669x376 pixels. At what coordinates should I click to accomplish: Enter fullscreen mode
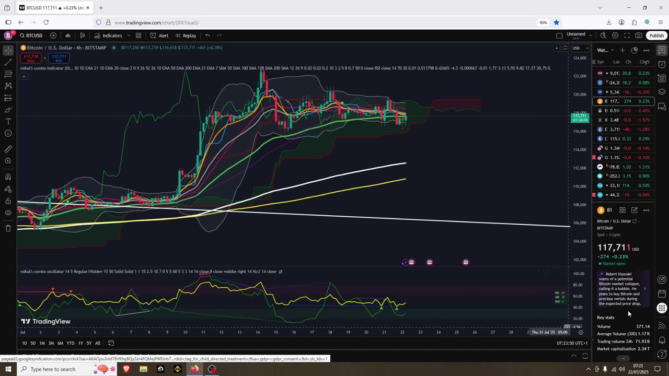tap(627, 36)
